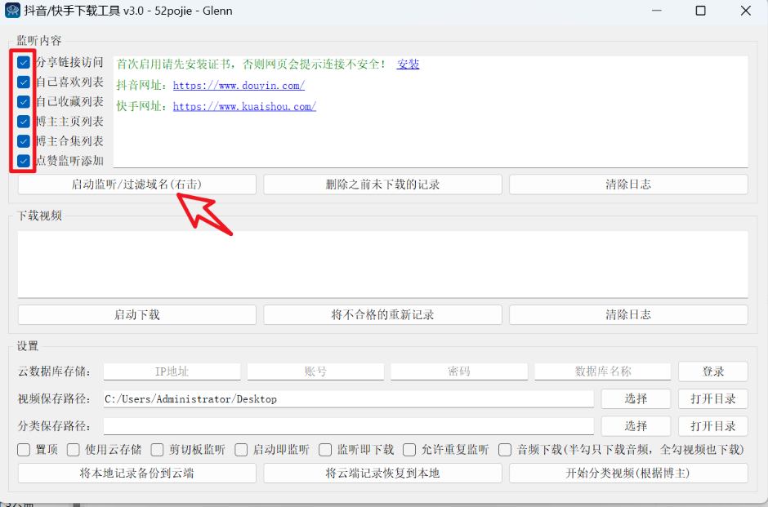Uncheck 博主合集列表 checkbox
Image resolution: width=768 pixels, height=507 pixels.
[x=24, y=141]
